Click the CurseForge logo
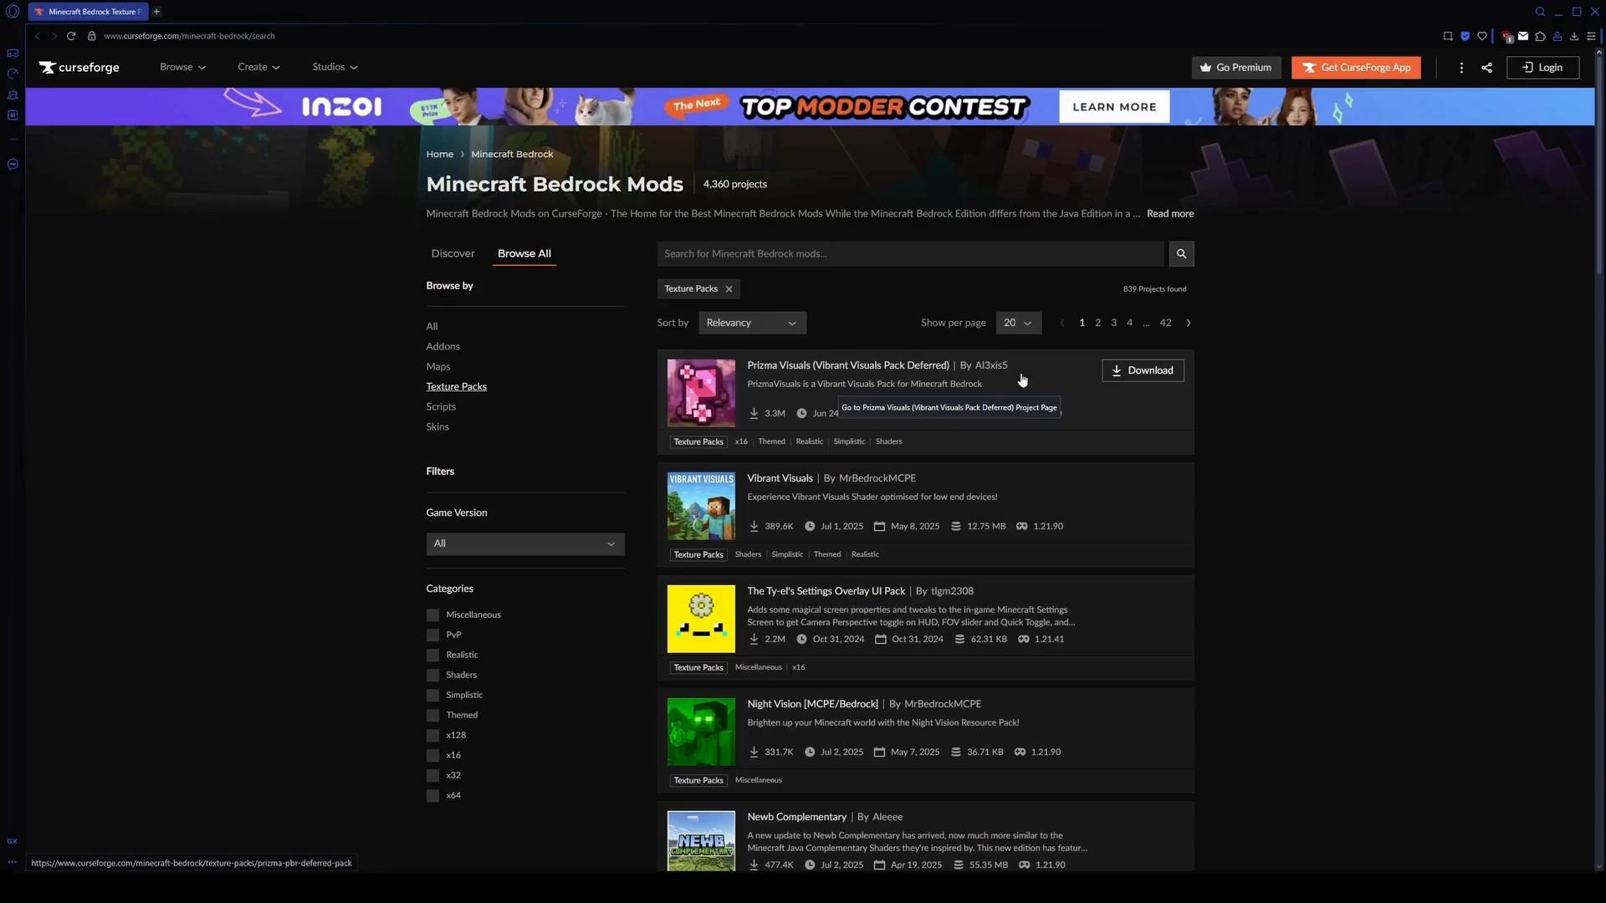This screenshot has width=1606, height=903. tap(79, 68)
